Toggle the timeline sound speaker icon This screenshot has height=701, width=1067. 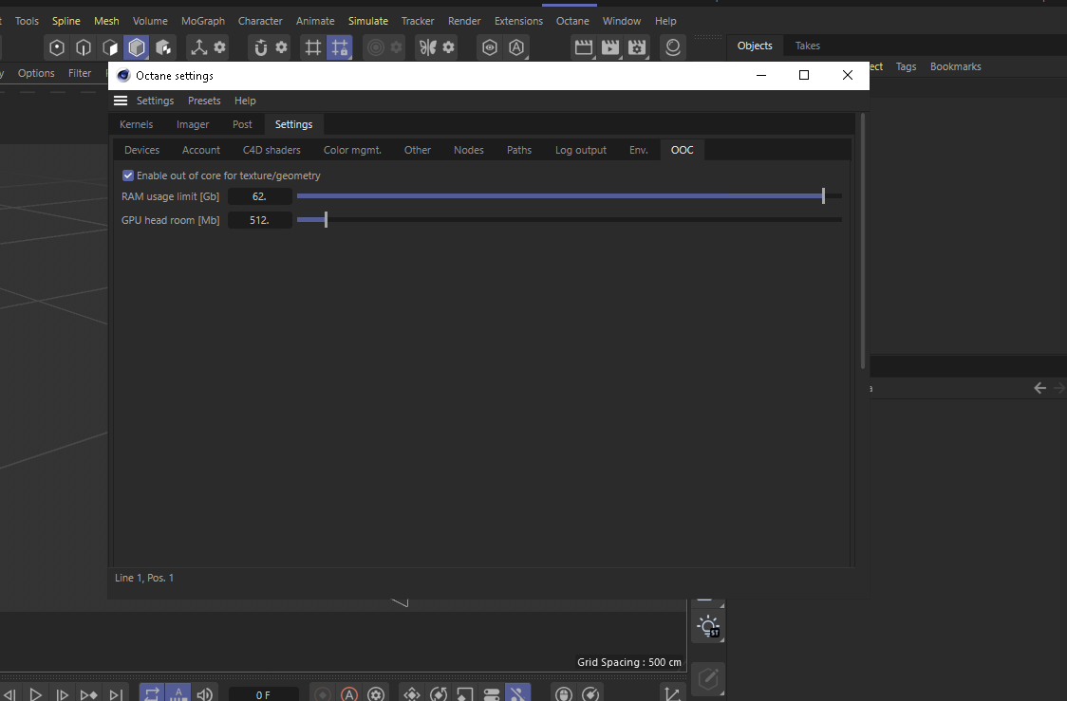coord(205,694)
